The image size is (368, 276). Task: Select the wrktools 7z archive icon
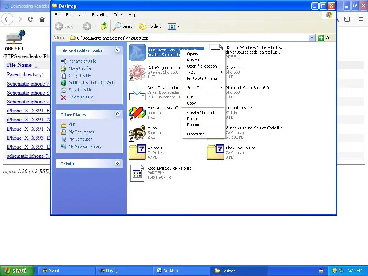tap(137, 152)
